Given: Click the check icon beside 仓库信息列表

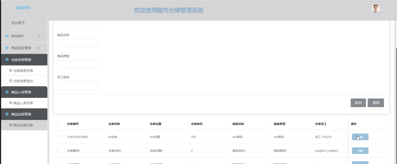Looking at the screenshot, I should point(11,70).
